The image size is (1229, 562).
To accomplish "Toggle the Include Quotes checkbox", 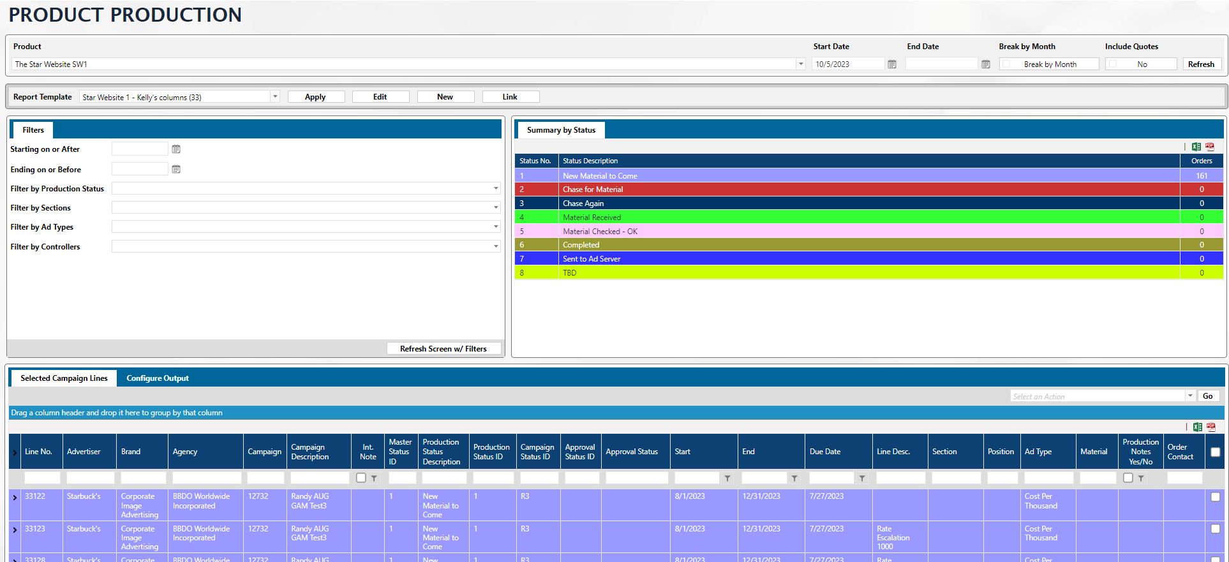I will (x=1113, y=64).
